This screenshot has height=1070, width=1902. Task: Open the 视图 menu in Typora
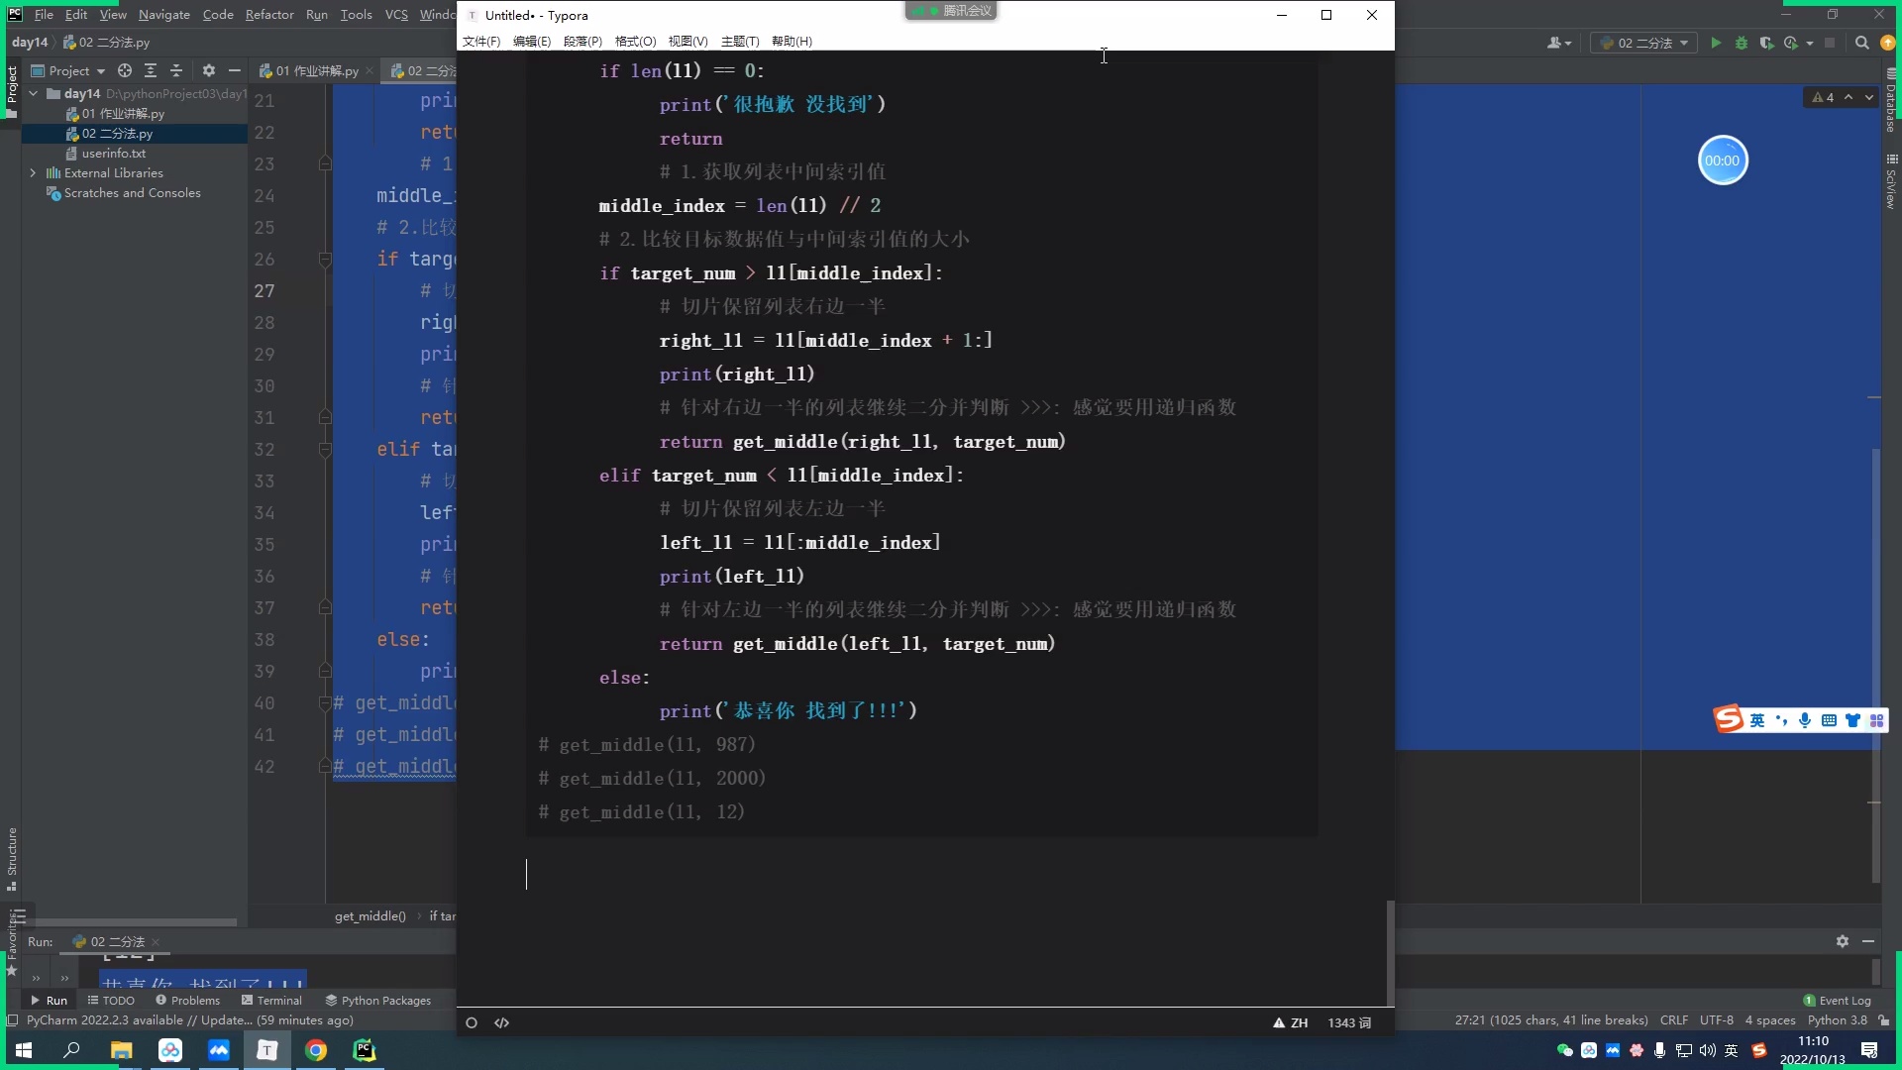click(687, 41)
